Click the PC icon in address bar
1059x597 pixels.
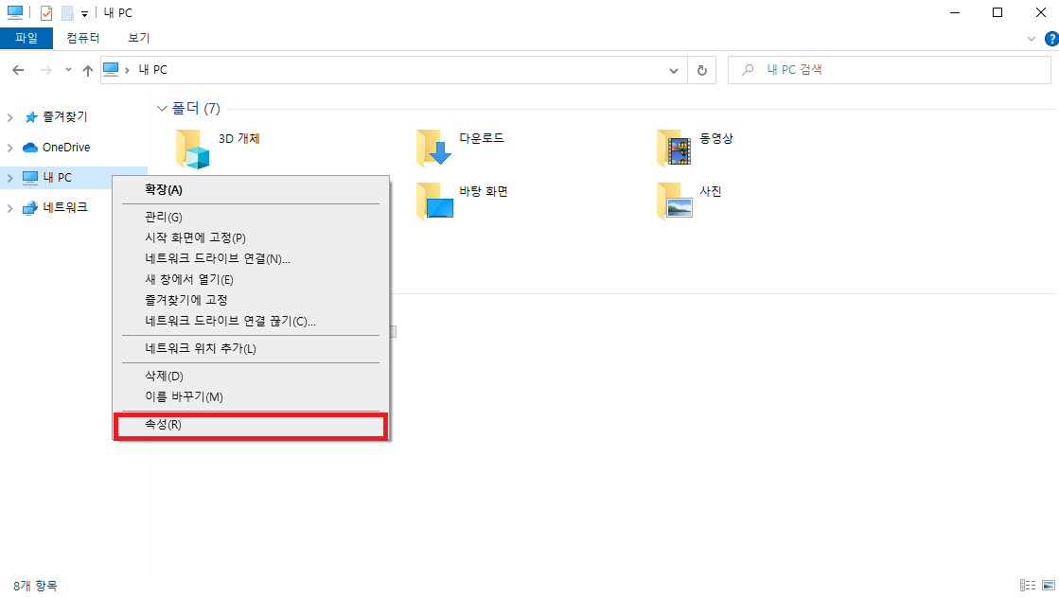tap(111, 70)
